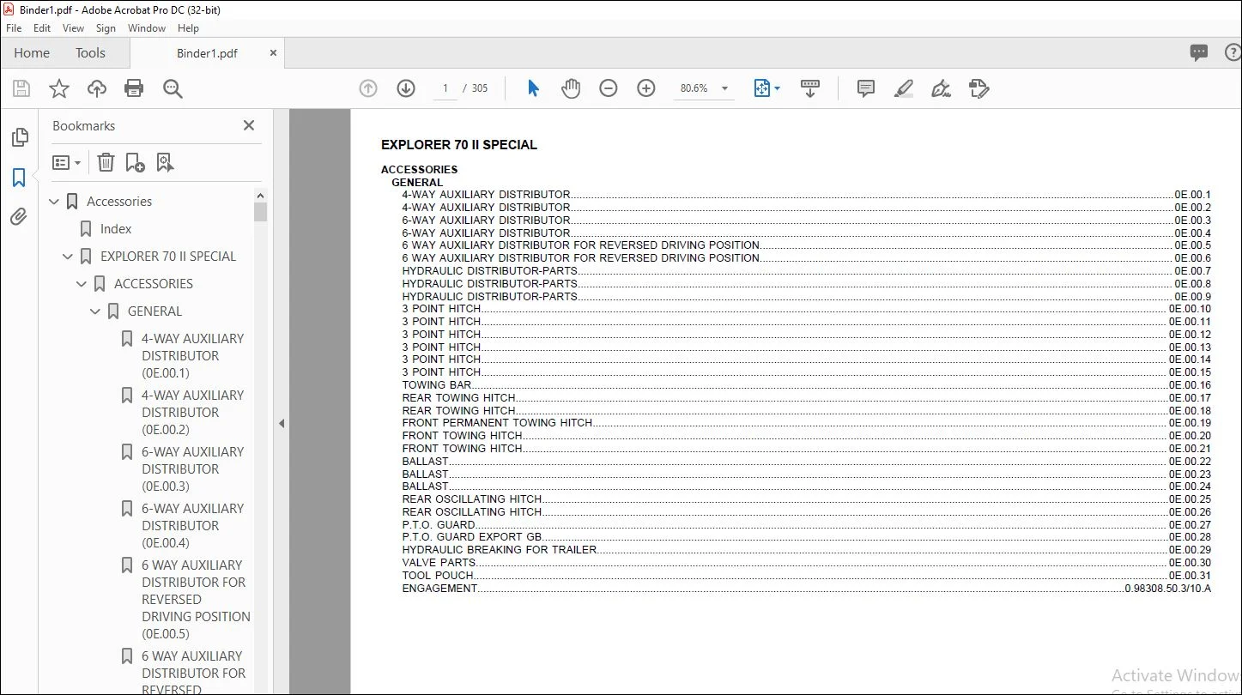Image resolution: width=1242 pixels, height=695 pixels.
Task: Open the Fill & Sign tool
Action: tap(941, 88)
